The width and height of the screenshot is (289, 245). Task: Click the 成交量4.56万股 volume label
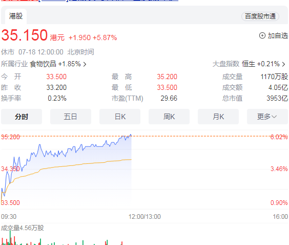(x=23, y=228)
